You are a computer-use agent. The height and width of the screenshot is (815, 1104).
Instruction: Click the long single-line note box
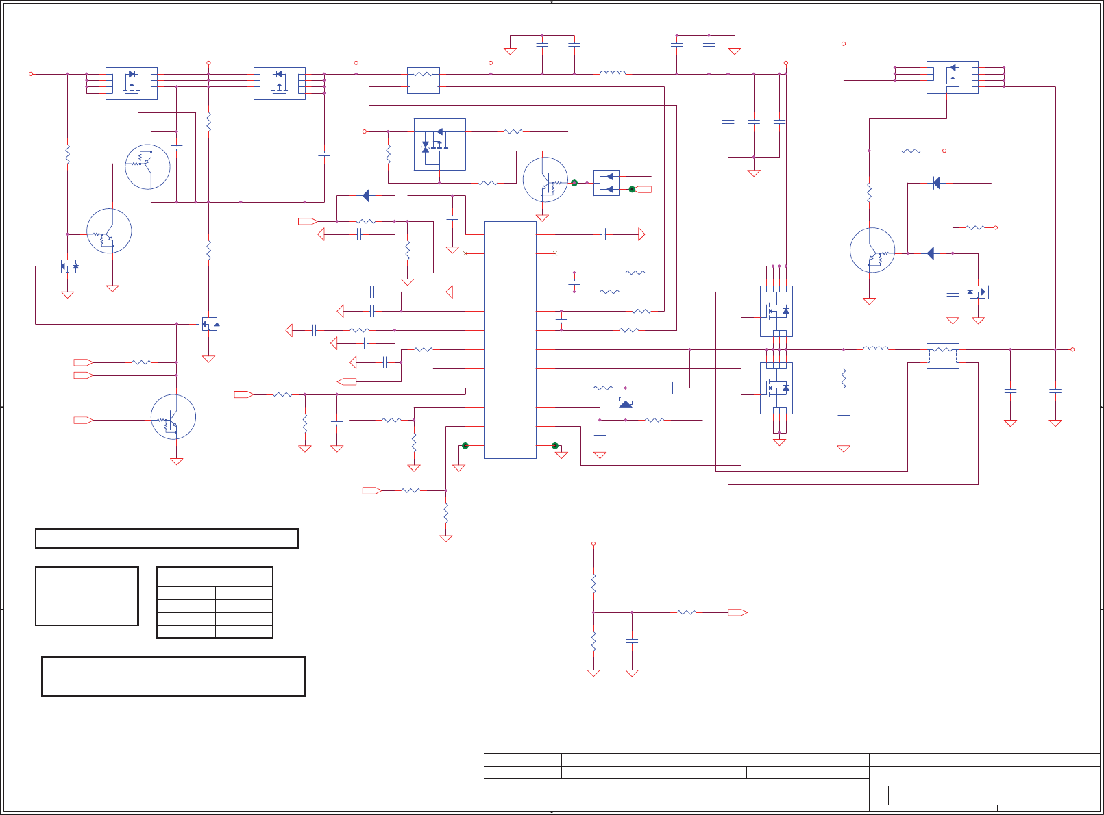point(167,538)
